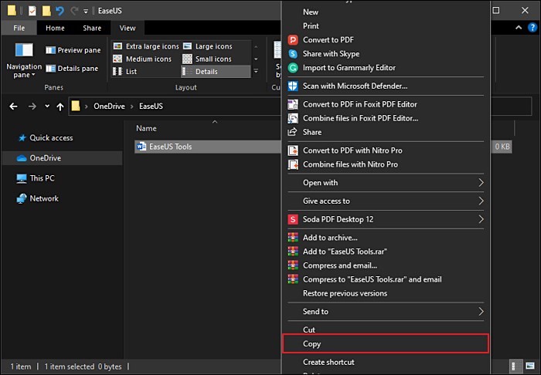Click the Soda PDF Desktop icon
This screenshot has width=541, height=375.
tap(293, 219)
